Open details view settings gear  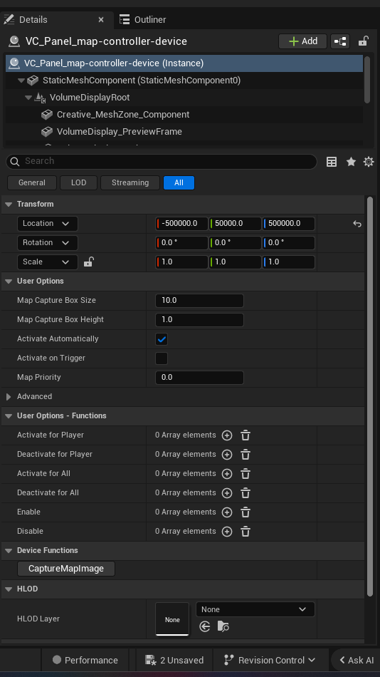coord(369,162)
